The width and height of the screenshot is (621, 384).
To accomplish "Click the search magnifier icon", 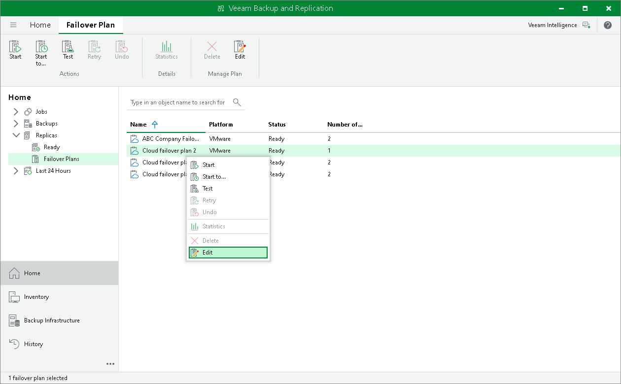I will coord(237,102).
